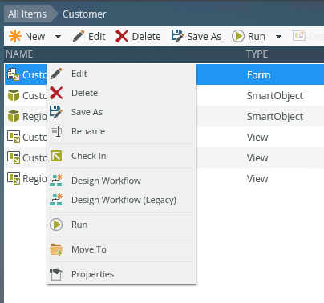The image size is (324, 303).
Task: Expand the New button dropdown arrow
Action: point(58,37)
